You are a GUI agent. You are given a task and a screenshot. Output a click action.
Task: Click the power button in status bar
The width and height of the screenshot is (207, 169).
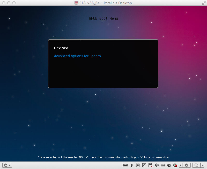pyautogui.click(x=6, y=165)
